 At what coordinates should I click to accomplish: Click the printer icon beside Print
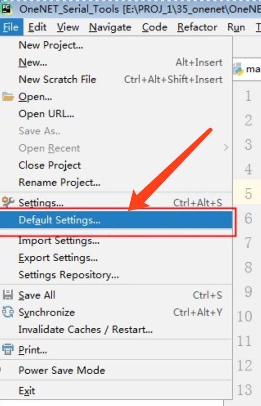(8, 349)
